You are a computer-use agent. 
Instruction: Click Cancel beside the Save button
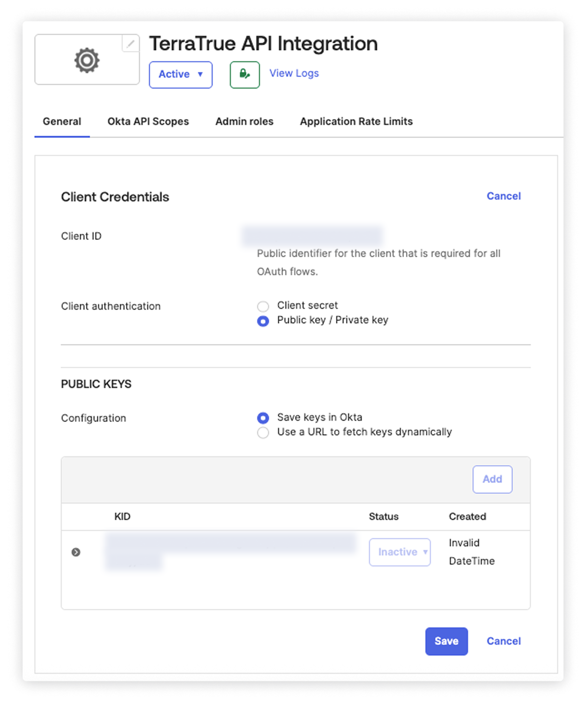[x=504, y=641]
